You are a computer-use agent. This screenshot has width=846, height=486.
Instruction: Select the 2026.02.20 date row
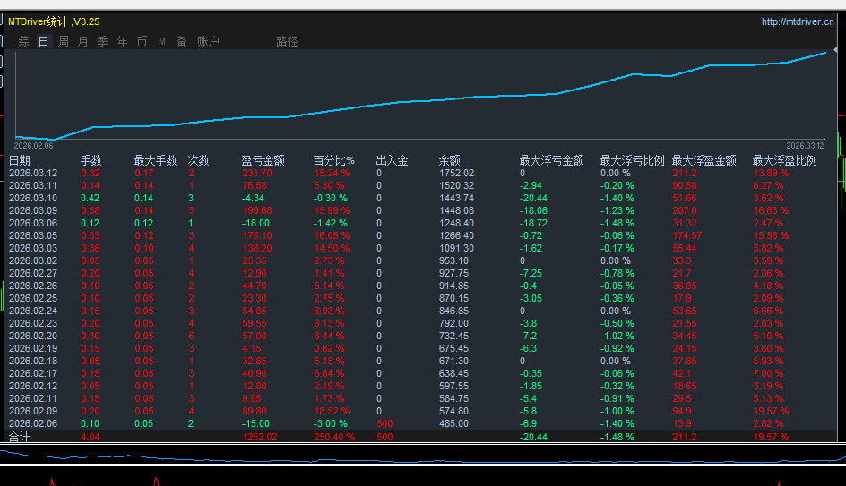click(x=33, y=336)
